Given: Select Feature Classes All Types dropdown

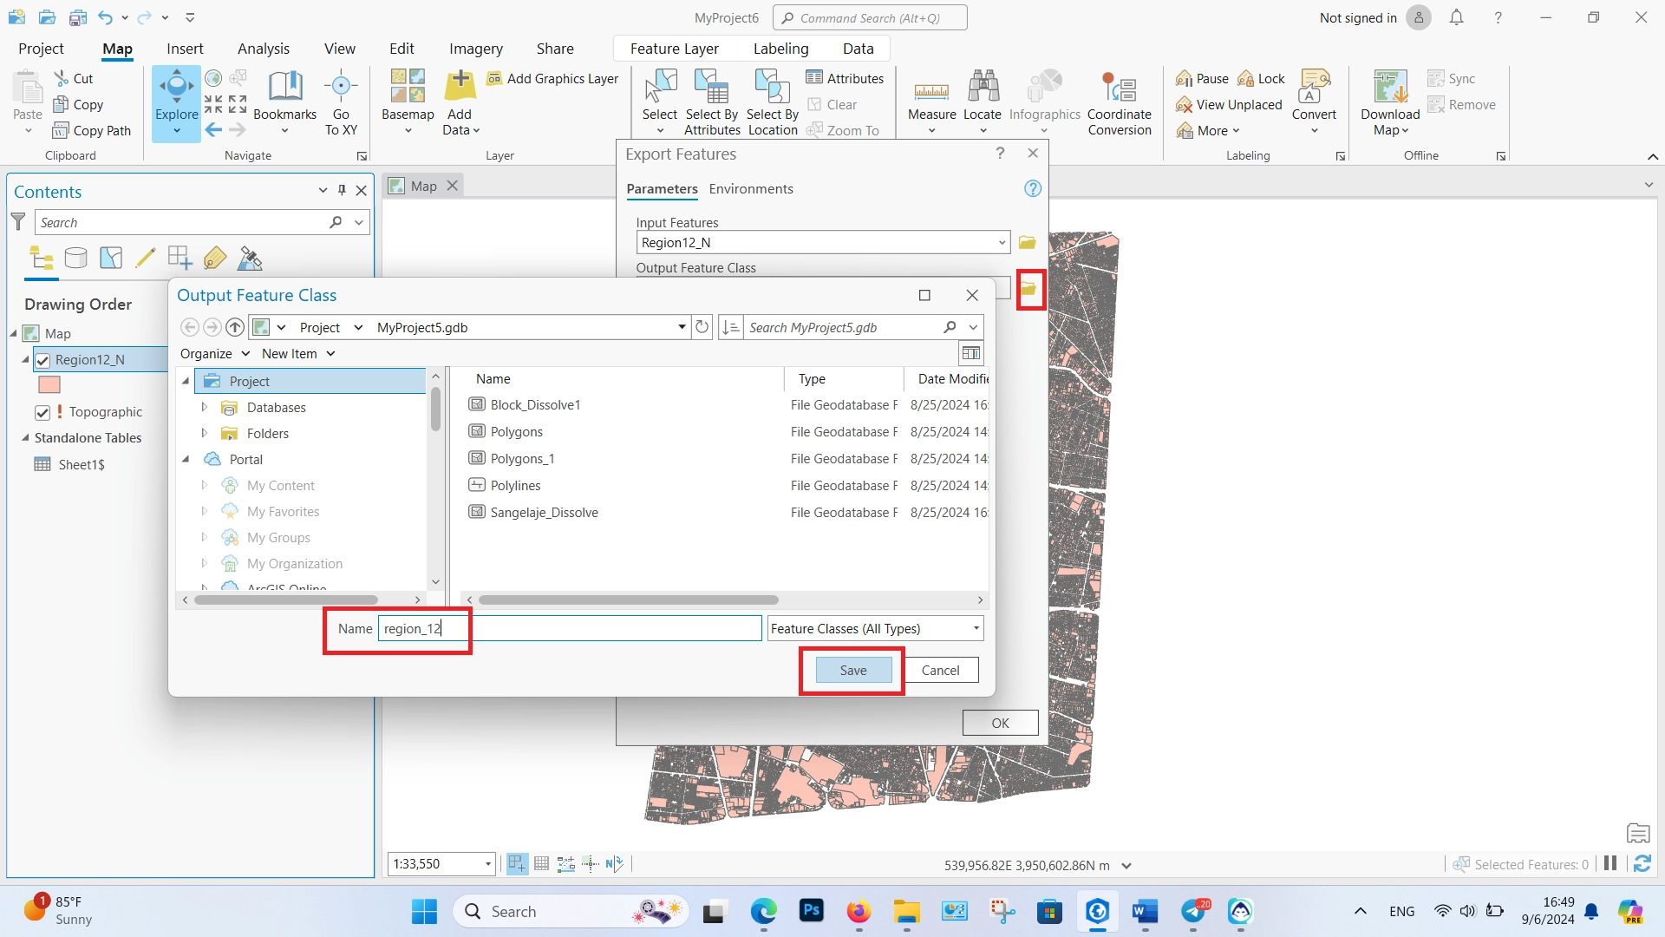Looking at the screenshot, I should (875, 628).
